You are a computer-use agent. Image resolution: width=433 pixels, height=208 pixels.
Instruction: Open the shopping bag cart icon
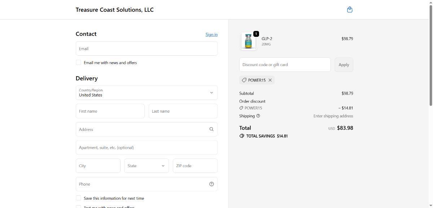click(x=349, y=10)
